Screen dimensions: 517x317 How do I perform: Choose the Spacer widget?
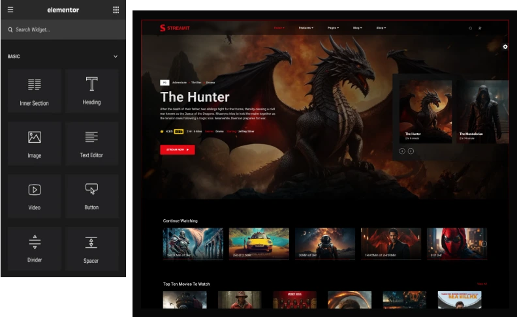91,249
